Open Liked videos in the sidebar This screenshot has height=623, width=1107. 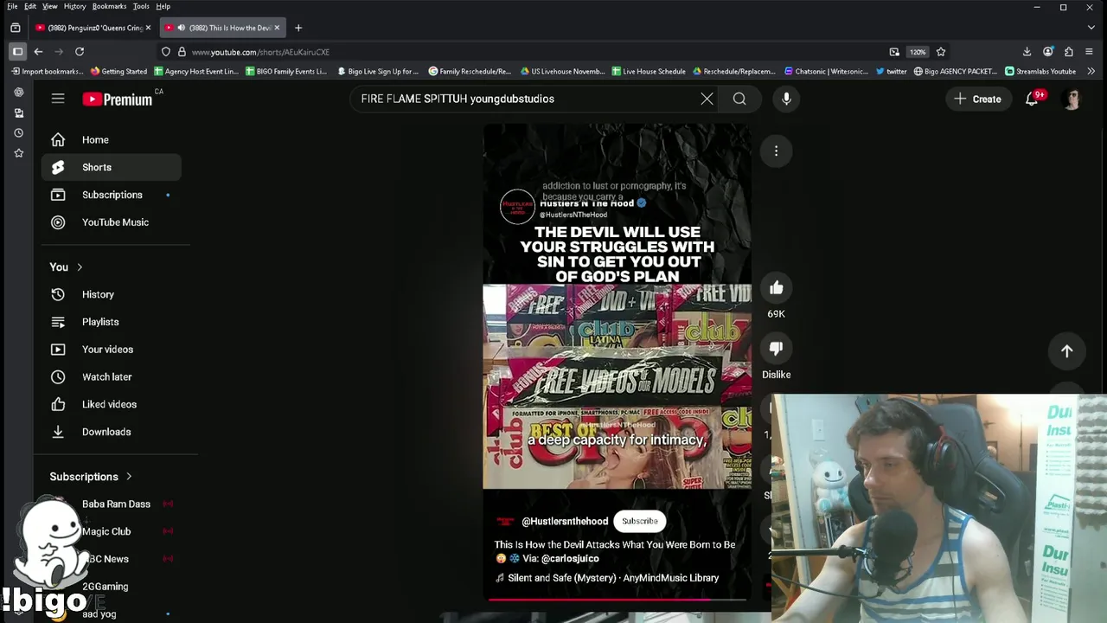pyautogui.click(x=112, y=404)
